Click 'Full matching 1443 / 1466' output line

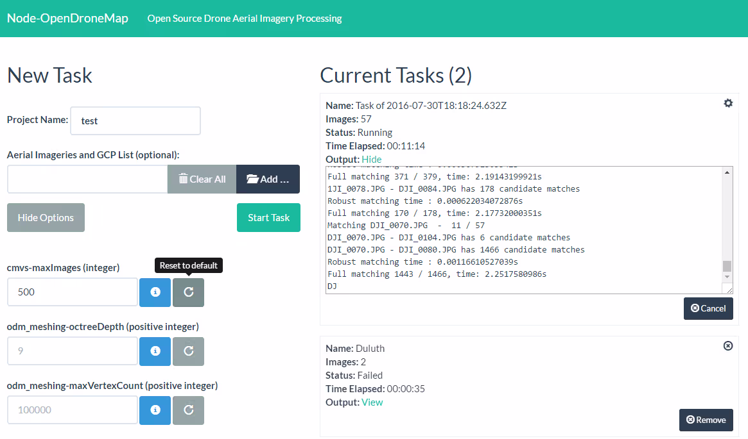(437, 274)
